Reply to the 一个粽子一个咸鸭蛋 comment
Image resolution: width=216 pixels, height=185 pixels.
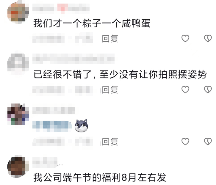(x=110, y=39)
